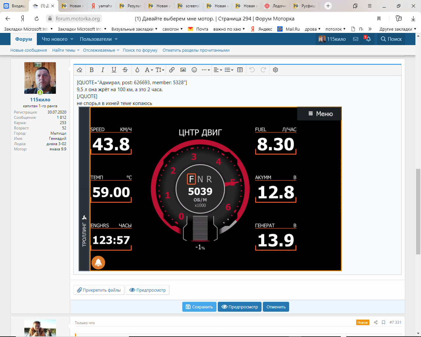The width and height of the screenshot is (421, 337).
Task: Insert a table in editor
Action: click(x=240, y=70)
